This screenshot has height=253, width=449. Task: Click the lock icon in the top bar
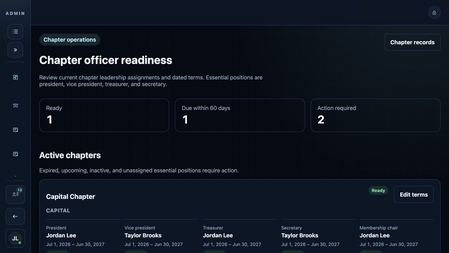click(434, 13)
